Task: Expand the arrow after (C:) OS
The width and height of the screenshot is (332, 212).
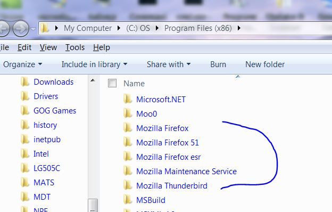Action: point(157,28)
